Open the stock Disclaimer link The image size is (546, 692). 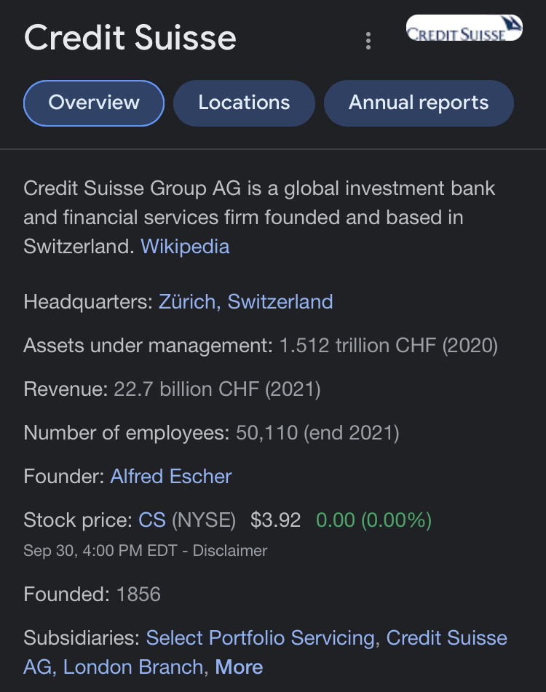pyautogui.click(x=230, y=551)
